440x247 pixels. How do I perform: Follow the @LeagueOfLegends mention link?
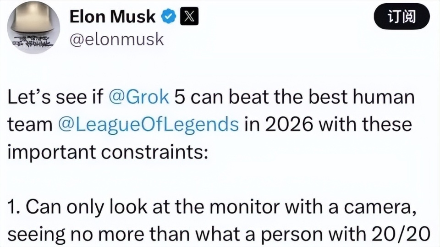(x=148, y=124)
